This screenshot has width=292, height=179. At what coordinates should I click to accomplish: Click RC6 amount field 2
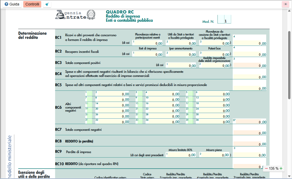point(112,94)
